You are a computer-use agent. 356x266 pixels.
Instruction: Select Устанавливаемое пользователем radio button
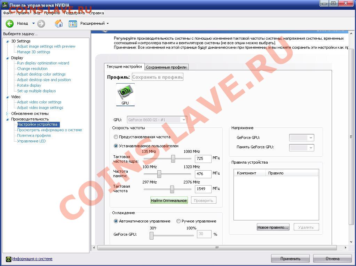click(x=116, y=146)
